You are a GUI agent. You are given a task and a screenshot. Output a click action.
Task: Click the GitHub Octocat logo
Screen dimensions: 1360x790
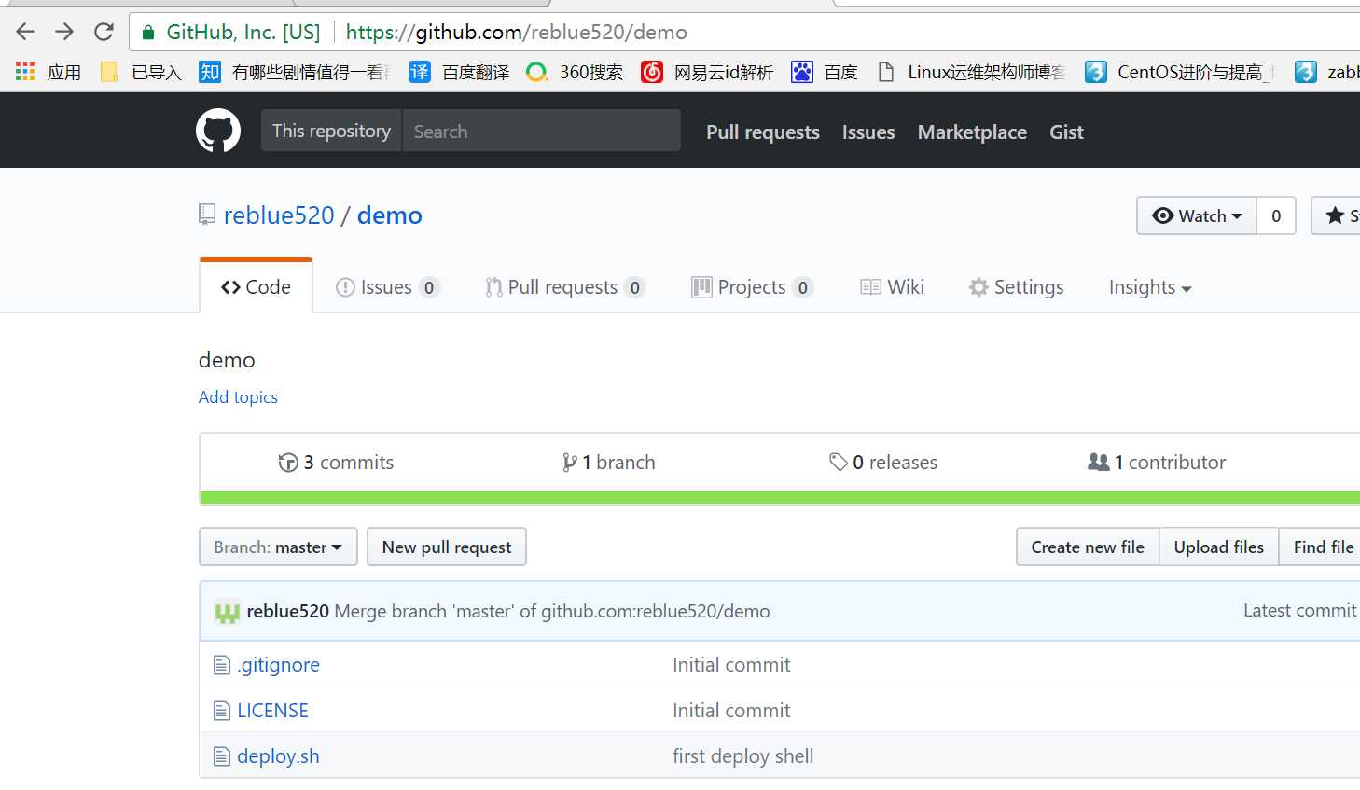(218, 131)
